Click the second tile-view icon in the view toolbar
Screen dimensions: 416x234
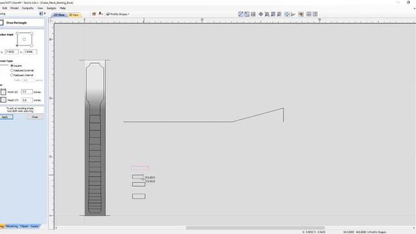click(x=279, y=14)
